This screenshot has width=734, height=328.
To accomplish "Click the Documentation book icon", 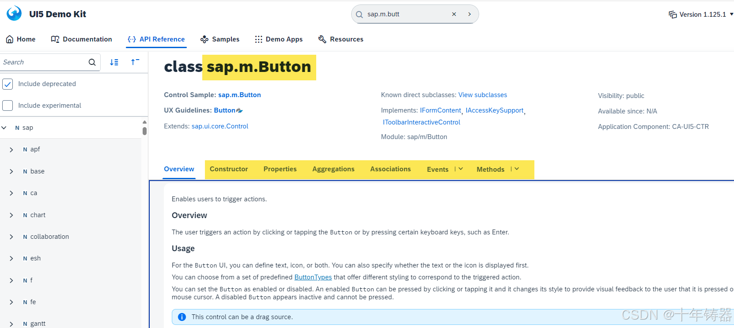I will point(55,39).
